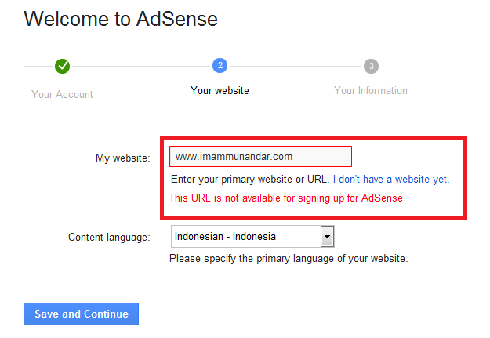Viewport: 490px width, 338px height.
Task: Click the "Please specify the primary language" hint
Action: coord(289,258)
